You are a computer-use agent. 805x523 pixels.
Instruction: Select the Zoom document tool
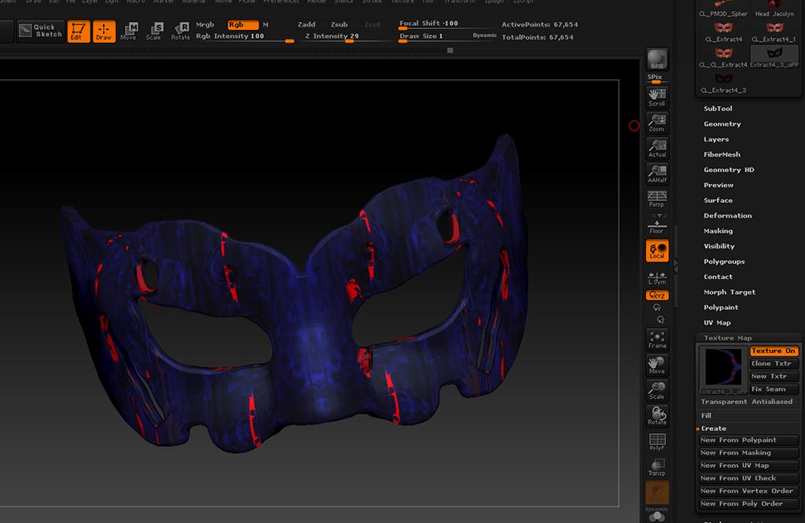[657, 123]
